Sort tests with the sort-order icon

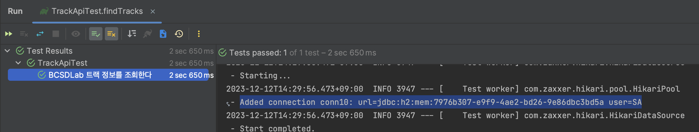(x=132, y=34)
